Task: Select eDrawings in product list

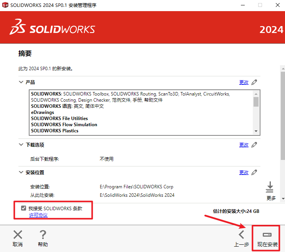Action: pos(43,112)
